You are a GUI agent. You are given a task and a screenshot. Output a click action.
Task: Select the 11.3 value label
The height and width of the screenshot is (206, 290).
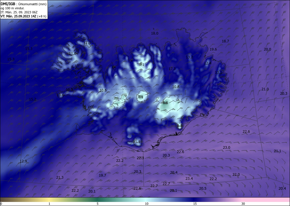click(x=87, y=43)
